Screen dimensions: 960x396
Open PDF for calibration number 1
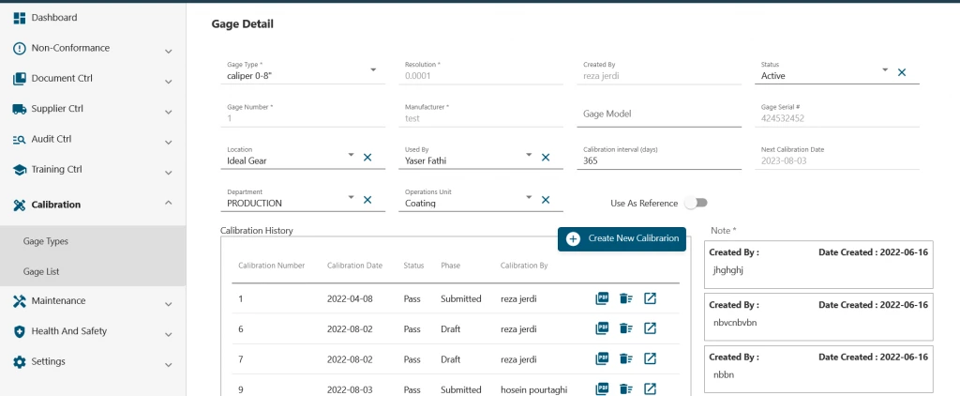[x=602, y=298]
